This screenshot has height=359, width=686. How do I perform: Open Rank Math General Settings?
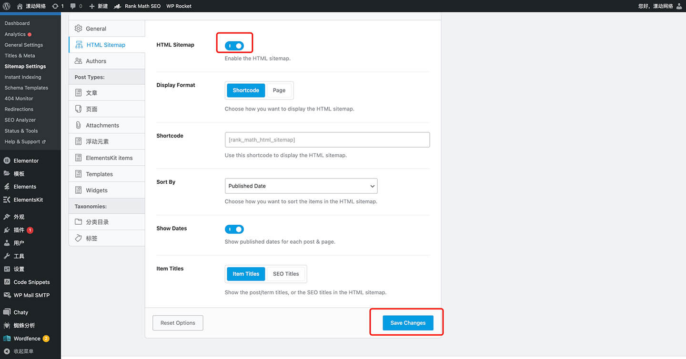[x=24, y=45]
